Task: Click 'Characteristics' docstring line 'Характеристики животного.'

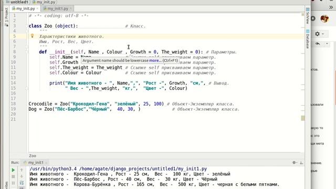Action: 71,36
